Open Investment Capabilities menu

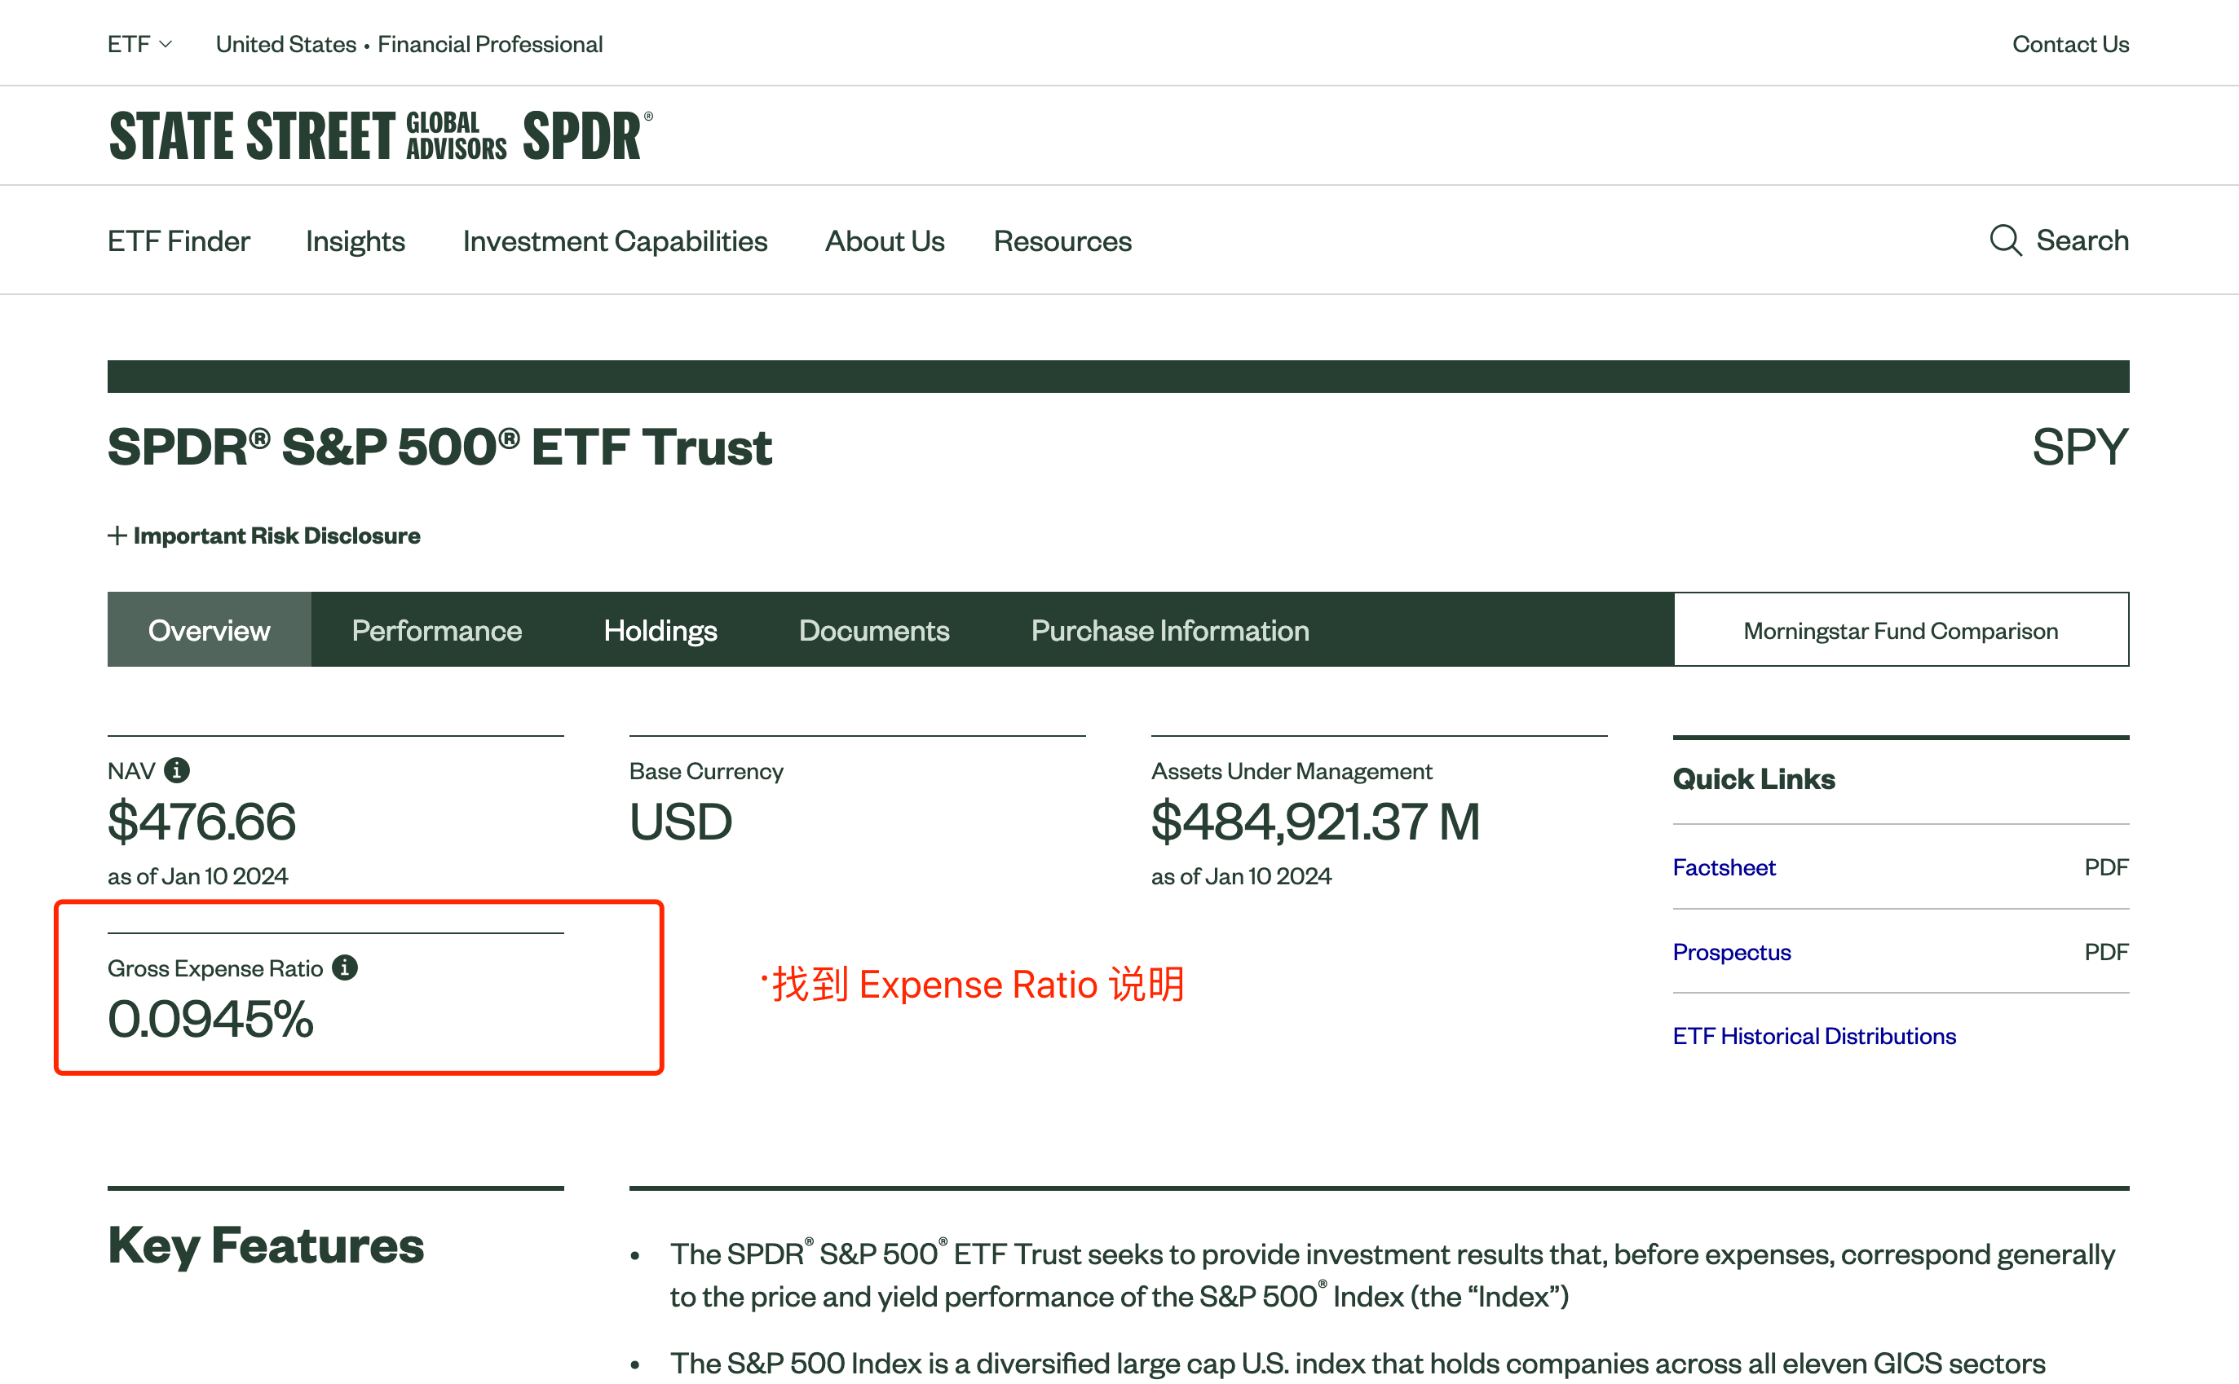point(615,240)
